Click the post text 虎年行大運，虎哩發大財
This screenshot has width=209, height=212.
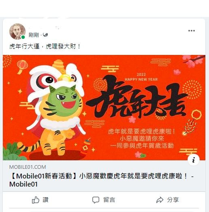45,46
